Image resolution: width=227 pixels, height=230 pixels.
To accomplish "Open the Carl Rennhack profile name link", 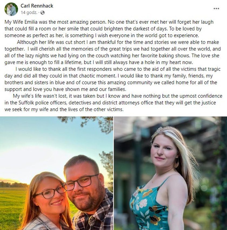I will [x=37, y=6].
